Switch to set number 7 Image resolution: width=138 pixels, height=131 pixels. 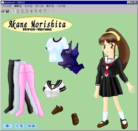click(45, 11)
